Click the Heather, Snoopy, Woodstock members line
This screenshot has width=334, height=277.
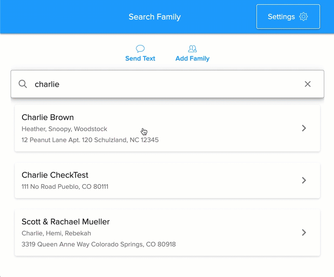[64, 129]
